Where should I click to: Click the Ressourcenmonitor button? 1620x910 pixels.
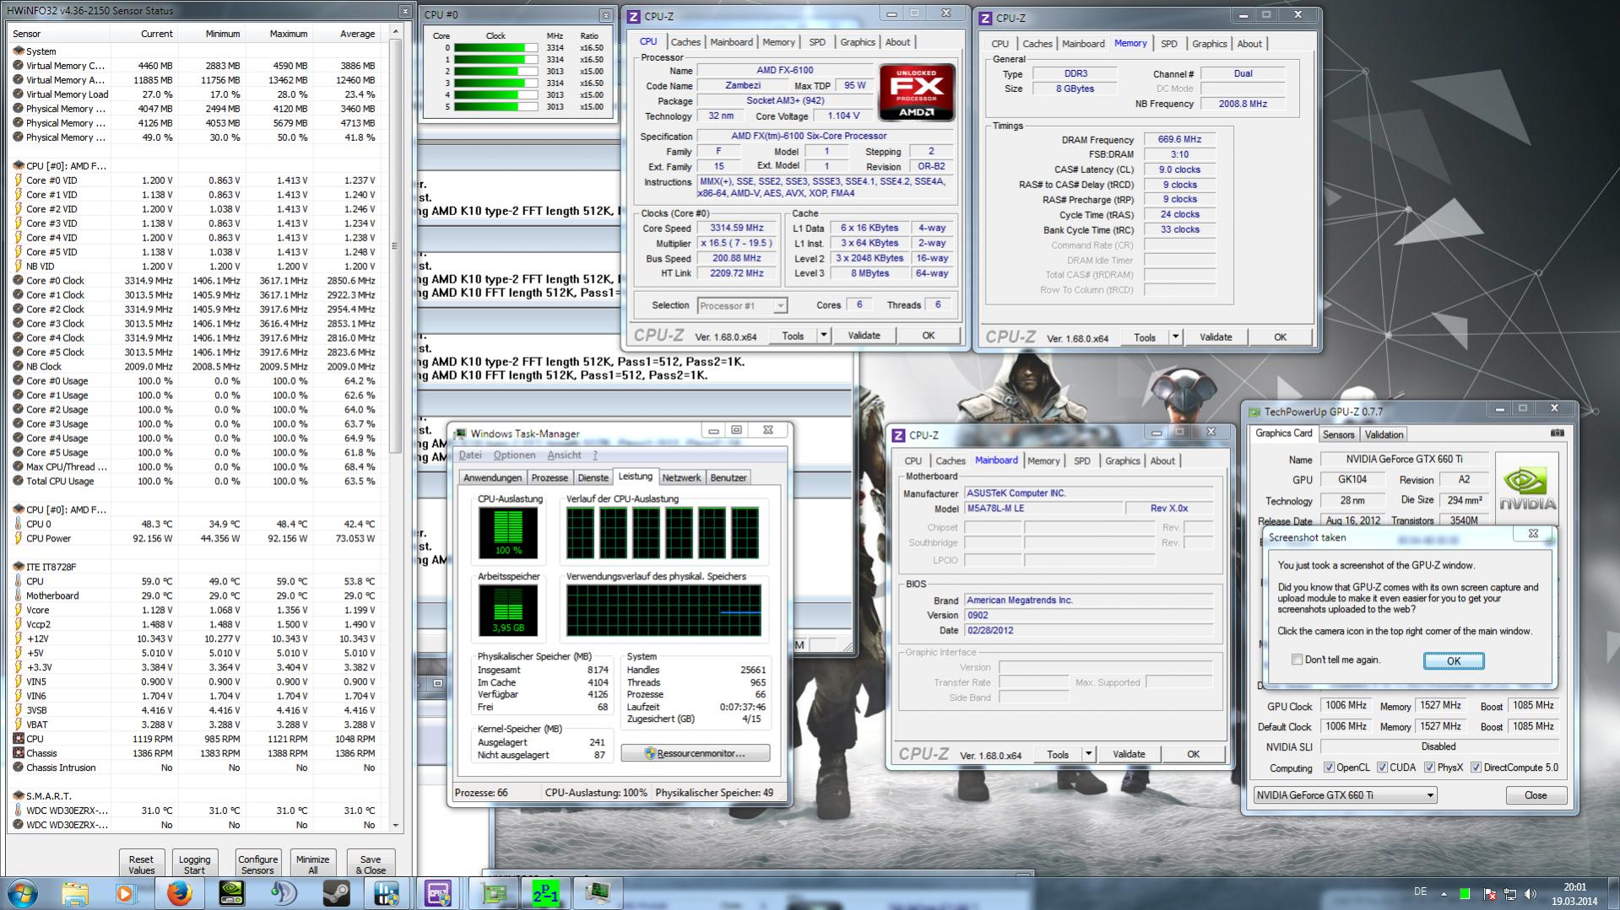[695, 753]
